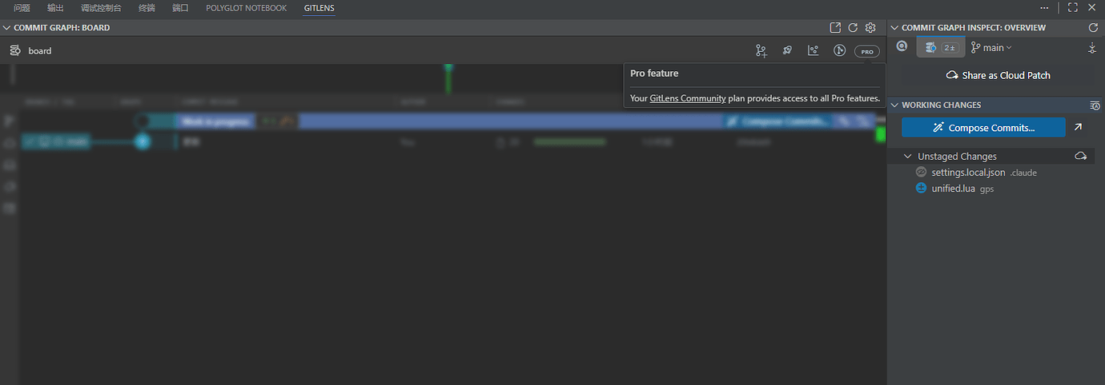Click the main branch label in graph
The height and width of the screenshot is (385, 1105).
(55, 141)
